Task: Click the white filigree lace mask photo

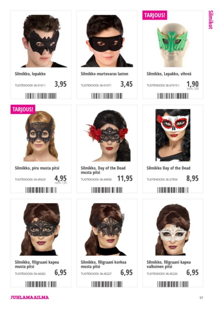Action: point(172,230)
